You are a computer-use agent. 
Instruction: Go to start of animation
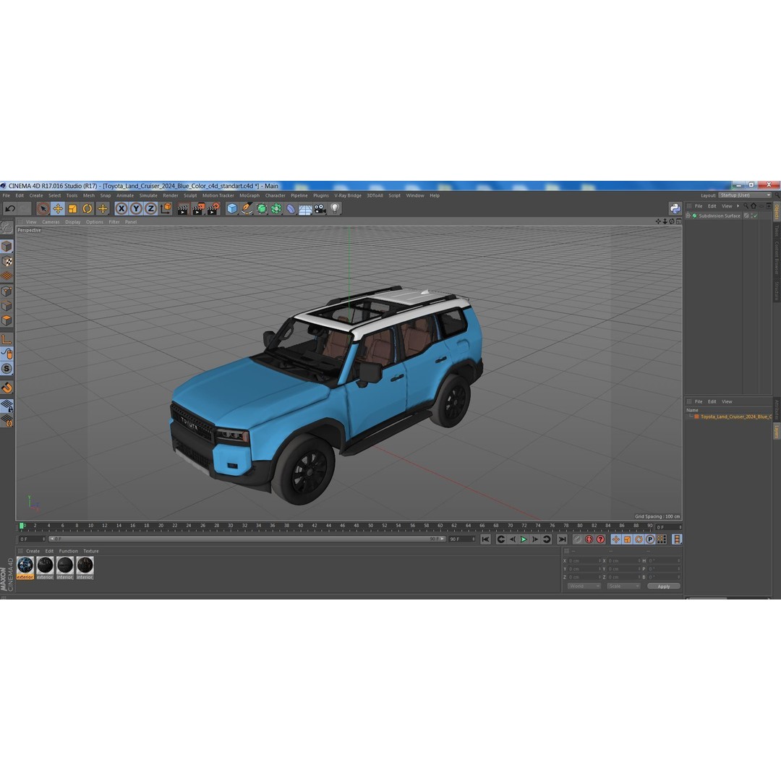point(486,539)
